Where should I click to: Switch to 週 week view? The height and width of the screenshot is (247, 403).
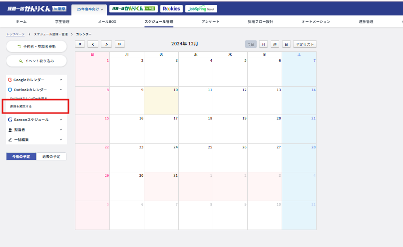pyautogui.click(x=275, y=44)
